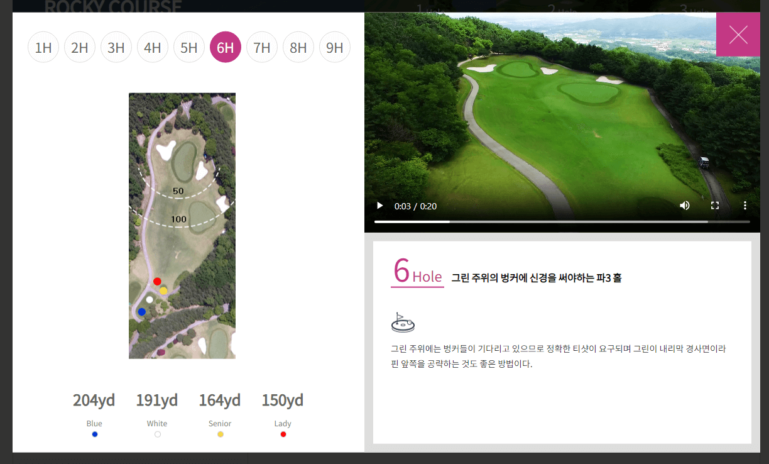View hole 4H details
The width and height of the screenshot is (769, 464).
pyautogui.click(x=153, y=47)
